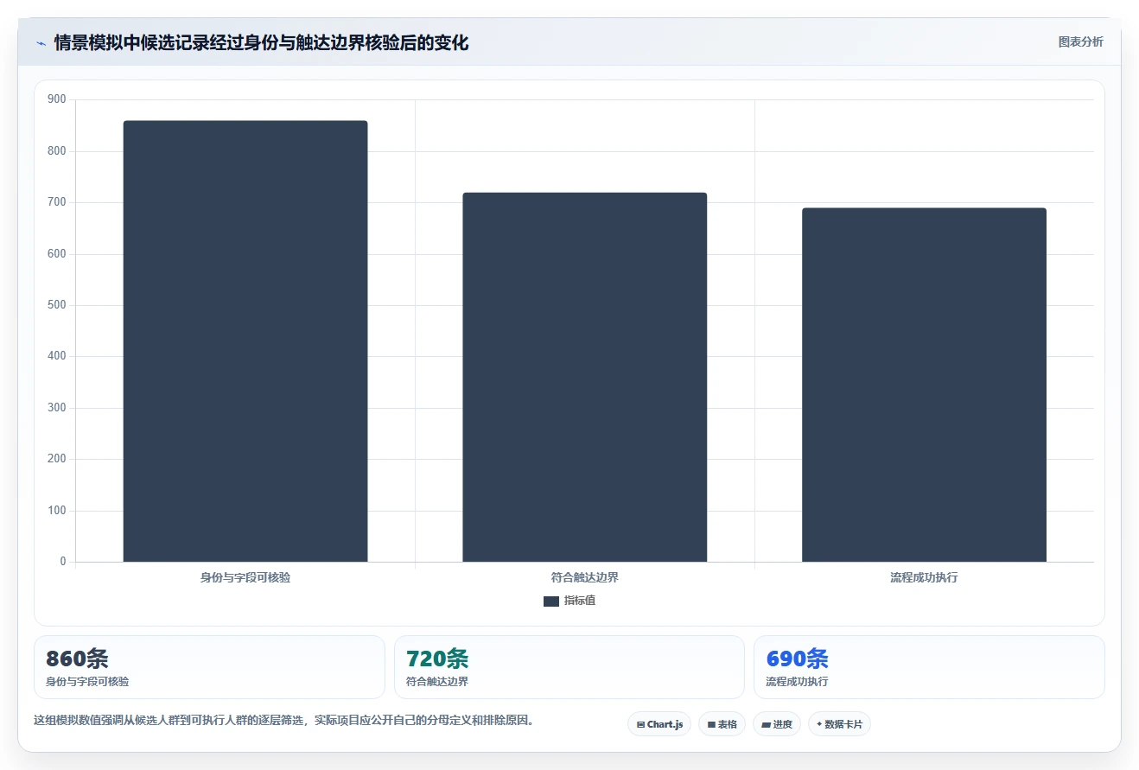
Task: Click the 流程成功执行 x-axis label
Action: (x=924, y=577)
